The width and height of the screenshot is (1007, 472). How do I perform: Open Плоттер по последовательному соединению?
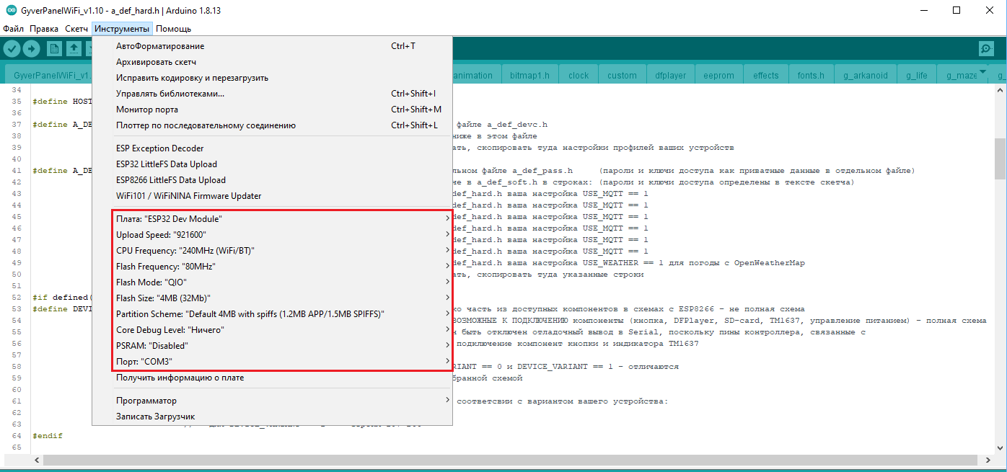[x=272, y=125]
